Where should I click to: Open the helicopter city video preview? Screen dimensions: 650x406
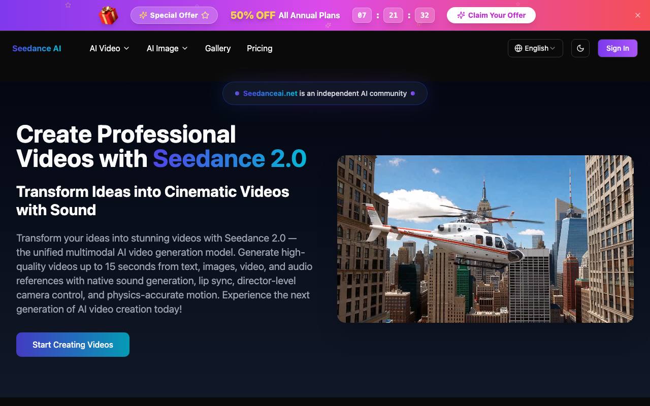485,239
